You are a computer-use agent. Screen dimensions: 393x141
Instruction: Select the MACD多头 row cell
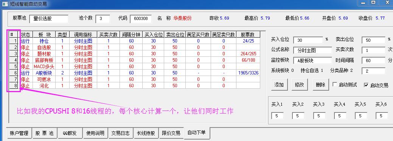click(x=44, y=67)
